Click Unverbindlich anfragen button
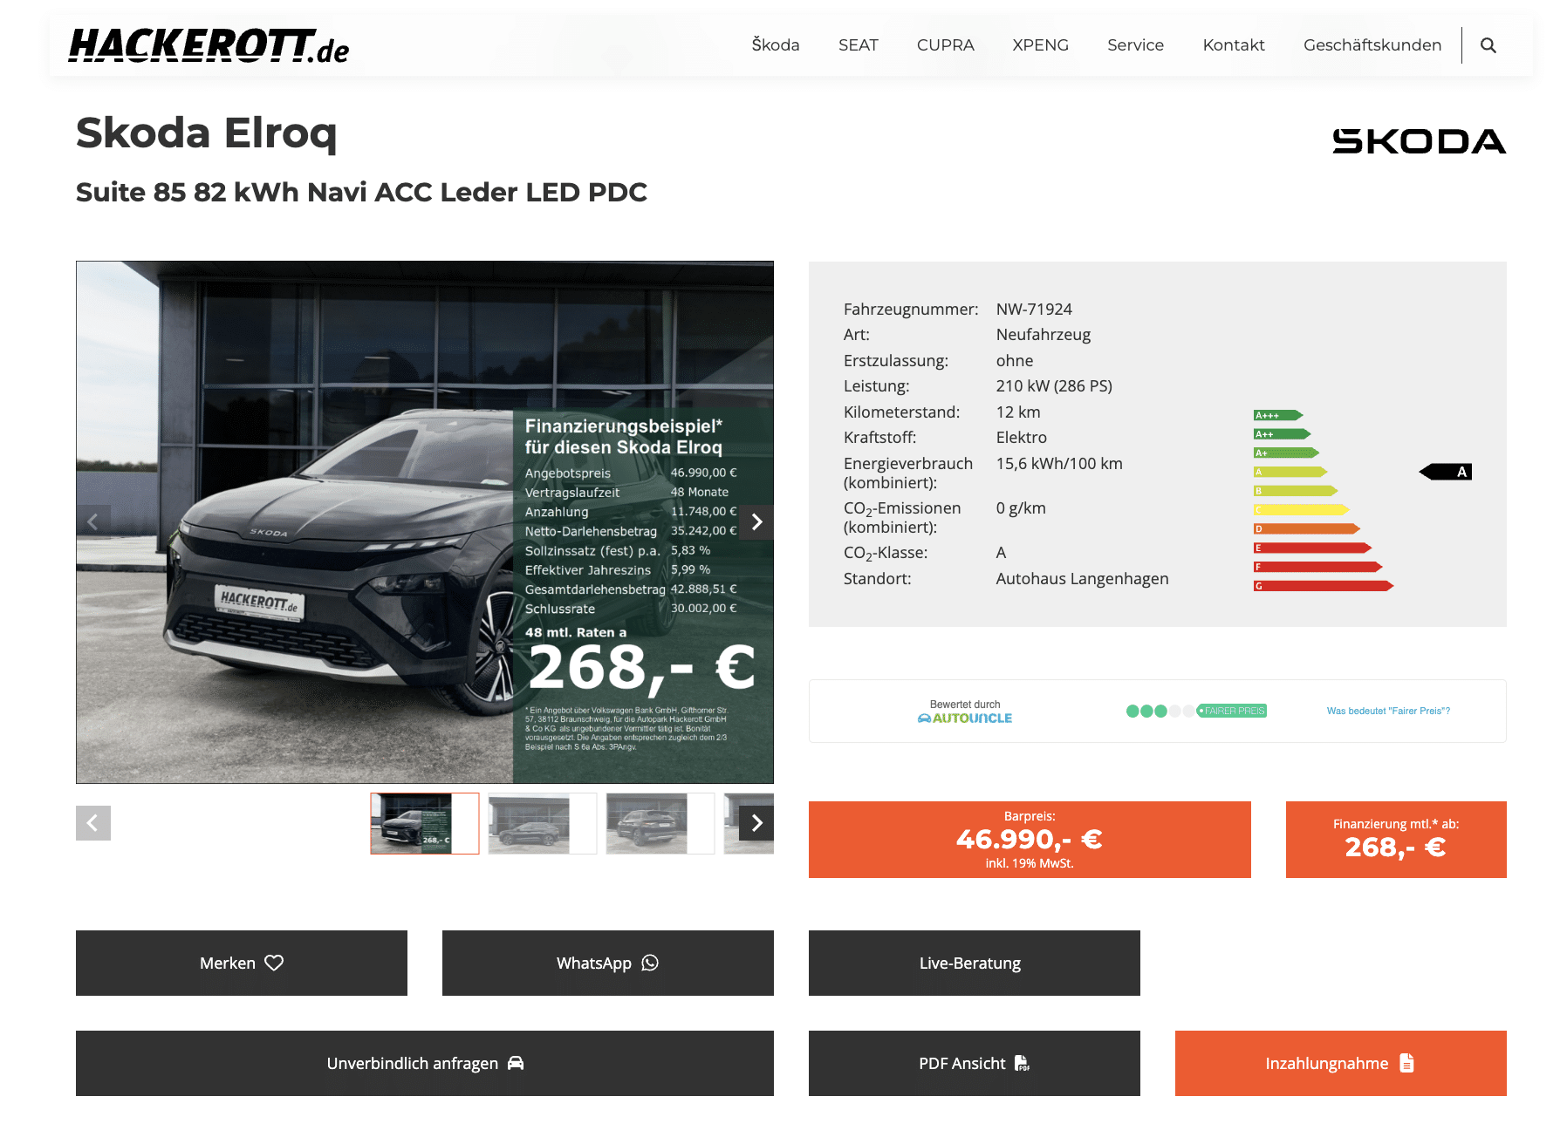Viewport: 1567px width, 1144px height. 425,1063
